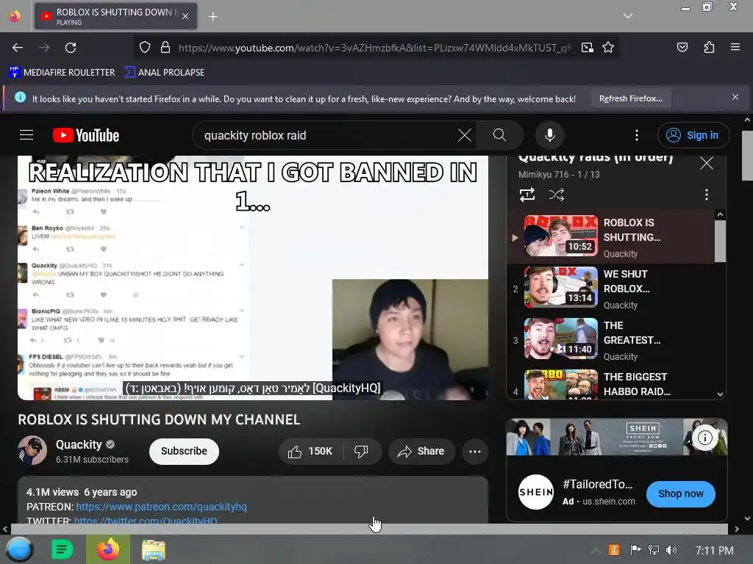Play playlist video THE GREATEST...
This screenshot has width=753, height=564.
(x=611, y=339)
